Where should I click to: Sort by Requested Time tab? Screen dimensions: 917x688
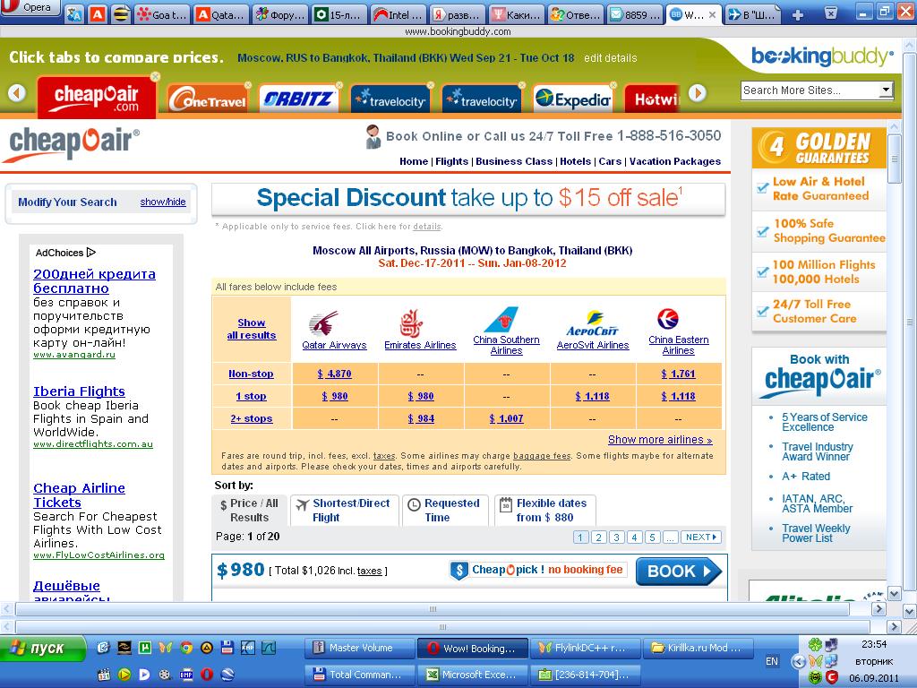[445, 510]
